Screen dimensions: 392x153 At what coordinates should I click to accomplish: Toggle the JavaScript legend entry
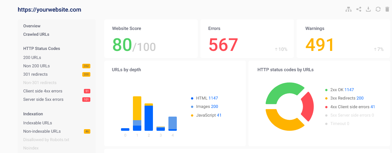click(208, 115)
